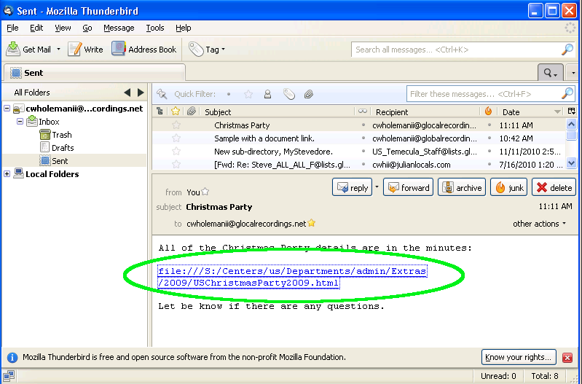The height and width of the screenshot is (384, 582).
Task: Expand the Local Folders tree node
Action: 7,174
